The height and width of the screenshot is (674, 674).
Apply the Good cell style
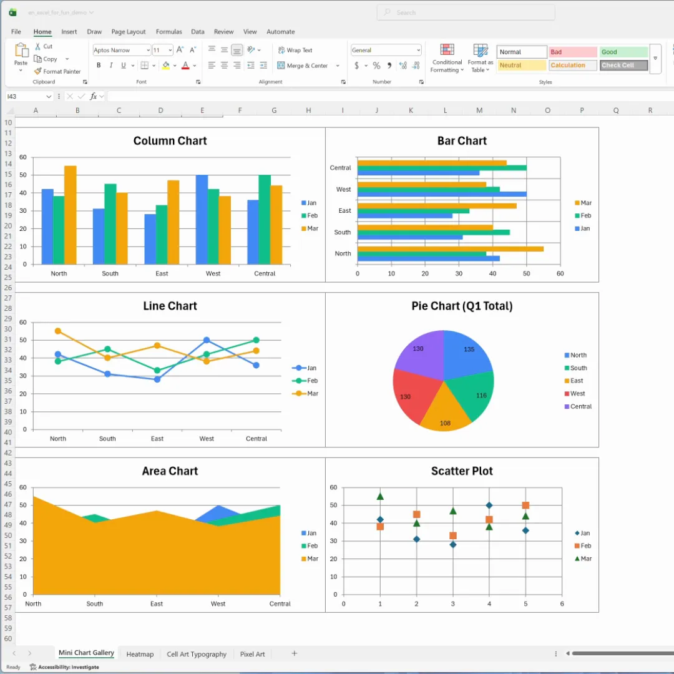point(623,52)
